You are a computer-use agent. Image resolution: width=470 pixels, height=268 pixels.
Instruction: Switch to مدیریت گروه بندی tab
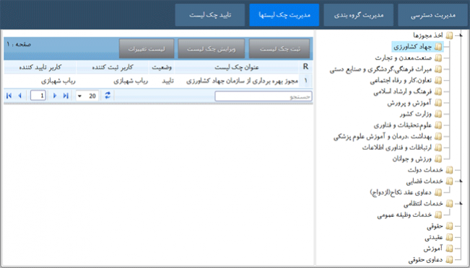pyautogui.click(x=359, y=15)
